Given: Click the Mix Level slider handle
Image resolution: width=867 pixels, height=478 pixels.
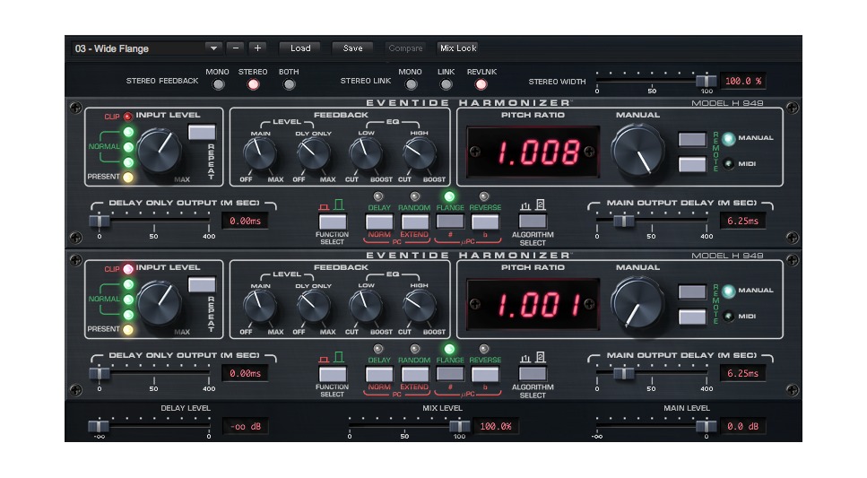Looking at the screenshot, I should coord(459,426).
